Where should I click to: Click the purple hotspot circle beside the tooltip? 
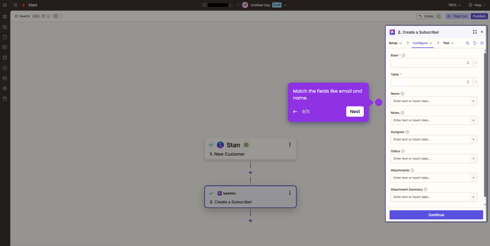pyautogui.click(x=379, y=102)
